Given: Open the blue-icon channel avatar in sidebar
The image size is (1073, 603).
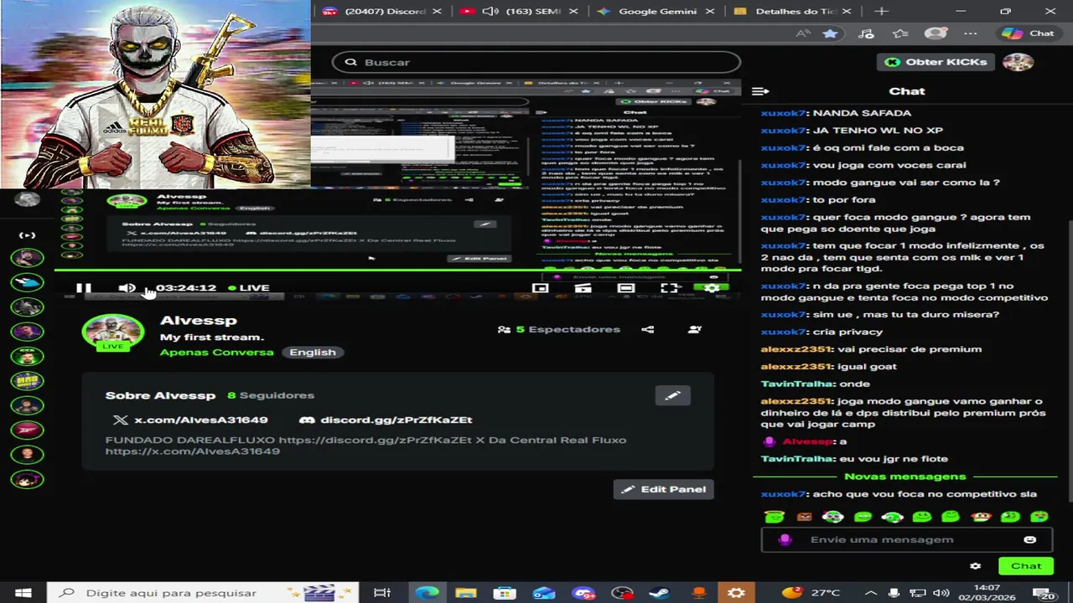Looking at the screenshot, I should pyautogui.click(x=27, y=283).
